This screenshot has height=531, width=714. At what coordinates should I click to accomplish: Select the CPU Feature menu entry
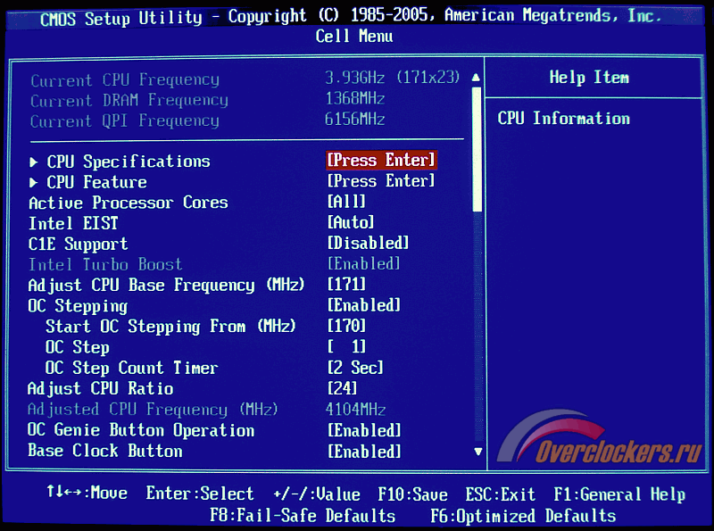point(96,182)
